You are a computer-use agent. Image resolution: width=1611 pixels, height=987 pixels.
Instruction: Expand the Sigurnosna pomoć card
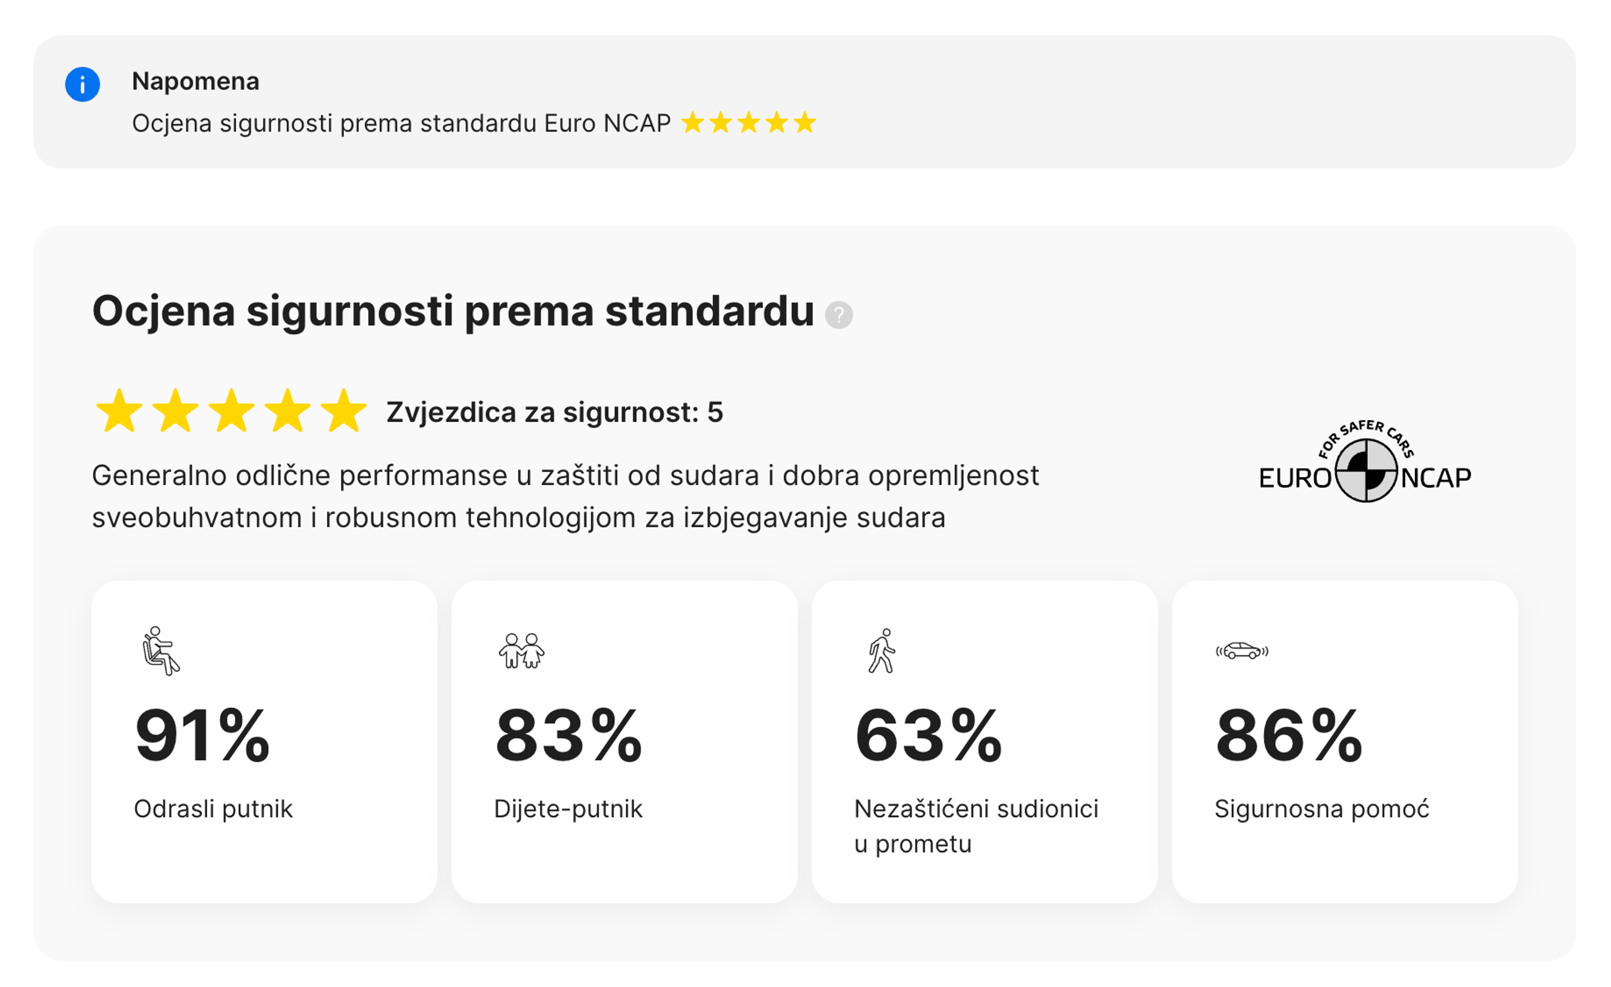[1347, 746]
